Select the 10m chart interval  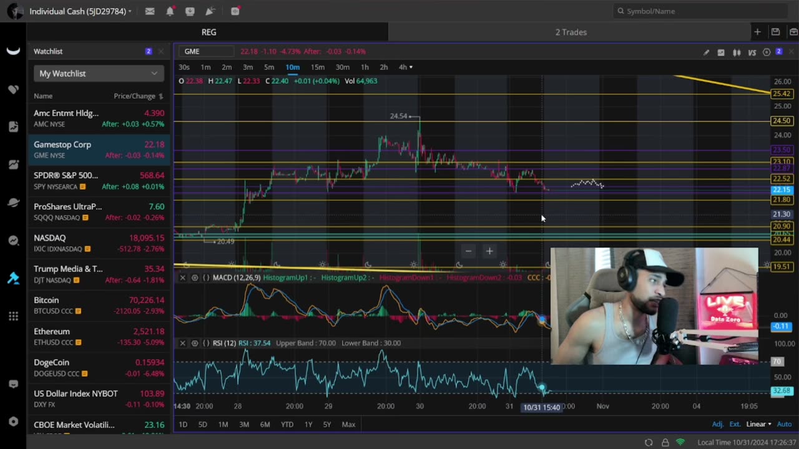pyautogui.click(x=293, y=67)
